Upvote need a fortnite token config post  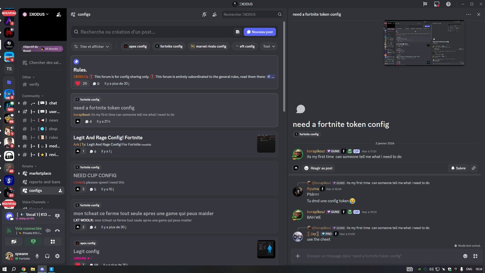[78, 121]
